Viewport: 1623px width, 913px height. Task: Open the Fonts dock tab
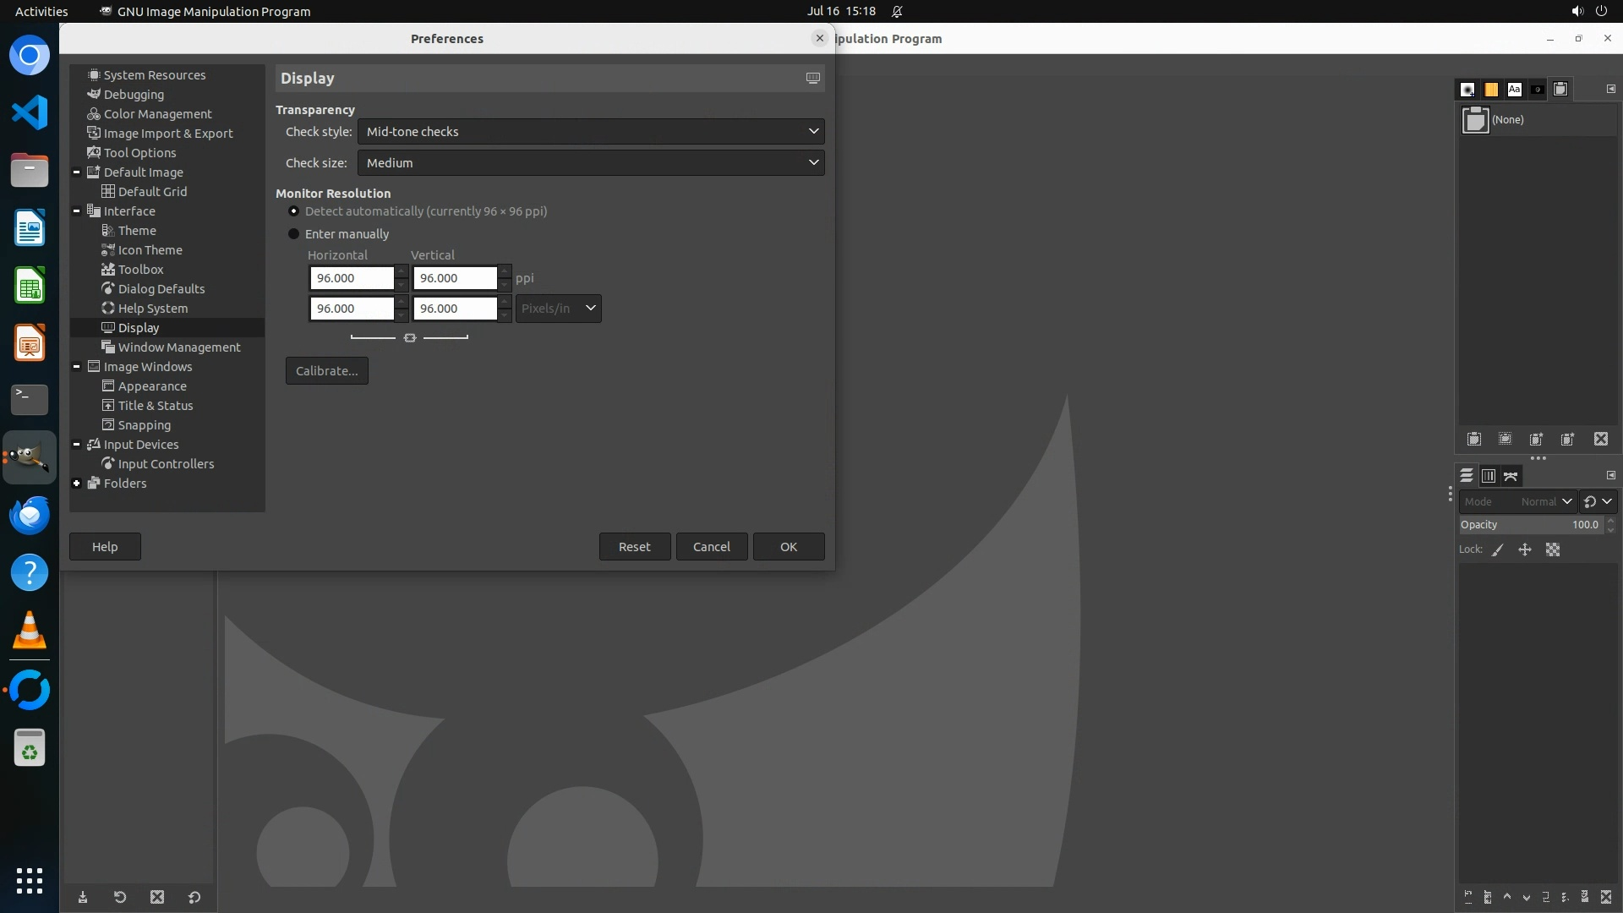(x=1514, y=90)
